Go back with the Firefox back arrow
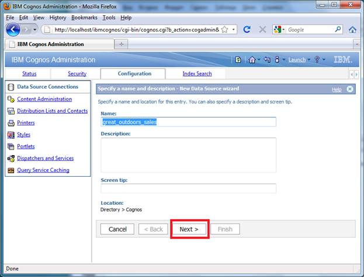This screenshot has height=277, width=364. 13,30
